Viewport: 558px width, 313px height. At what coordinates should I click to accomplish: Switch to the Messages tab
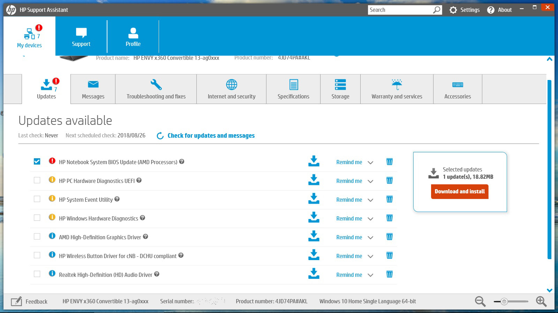(x=93, y=89)
